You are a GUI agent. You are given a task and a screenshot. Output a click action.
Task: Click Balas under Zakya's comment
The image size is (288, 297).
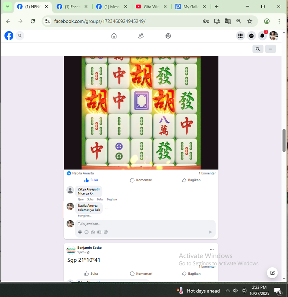pyautogui.click(x=100, y=199)
